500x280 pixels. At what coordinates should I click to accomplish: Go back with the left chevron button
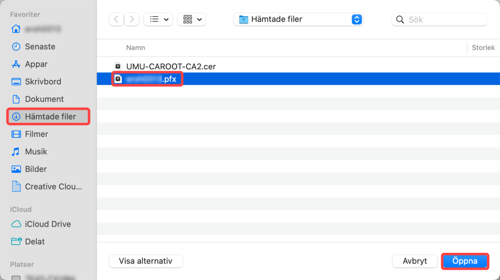click(117, 19)
